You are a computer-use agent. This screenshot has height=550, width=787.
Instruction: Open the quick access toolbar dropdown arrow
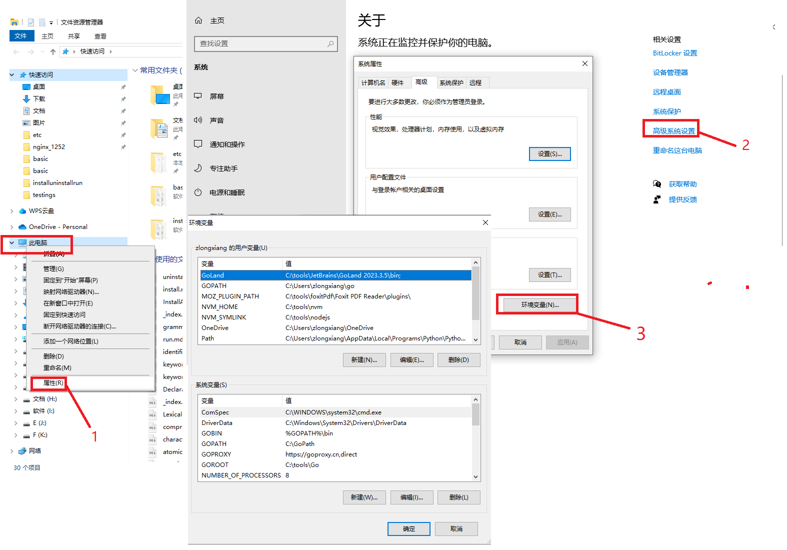click(x=51, y=23)
